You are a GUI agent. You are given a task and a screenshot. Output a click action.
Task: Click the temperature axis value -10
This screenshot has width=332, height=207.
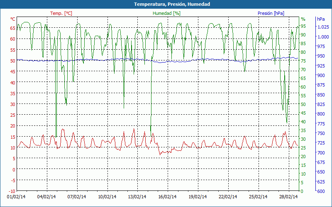point(12,191)
